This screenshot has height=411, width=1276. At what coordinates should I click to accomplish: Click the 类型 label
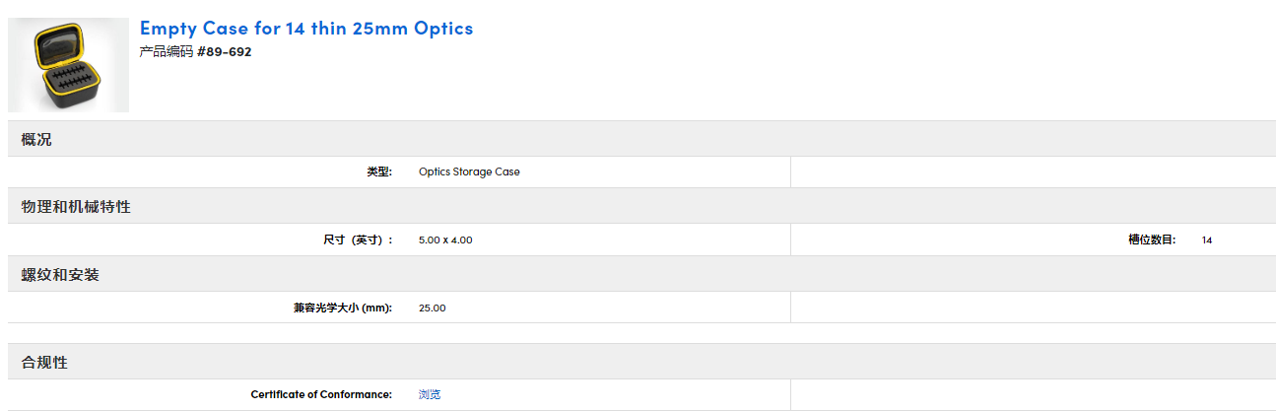[378, 171]
